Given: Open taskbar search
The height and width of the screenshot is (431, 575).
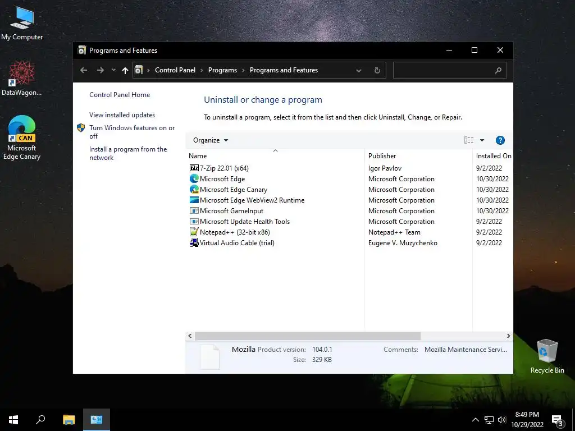Looking at the screenshot, I should tap(40, 420).
